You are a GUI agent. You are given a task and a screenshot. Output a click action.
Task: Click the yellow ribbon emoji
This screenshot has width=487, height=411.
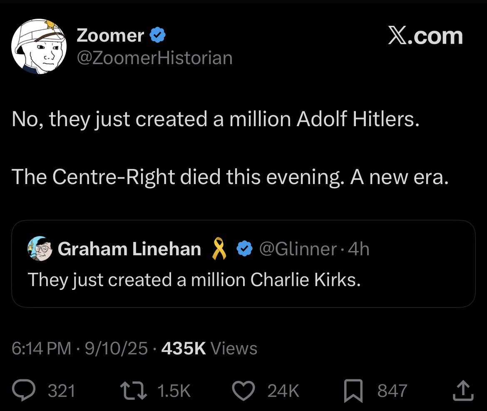coord(219,249)
